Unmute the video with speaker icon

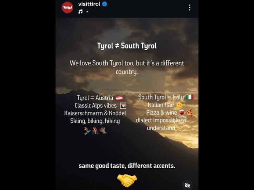coord(187,185)
